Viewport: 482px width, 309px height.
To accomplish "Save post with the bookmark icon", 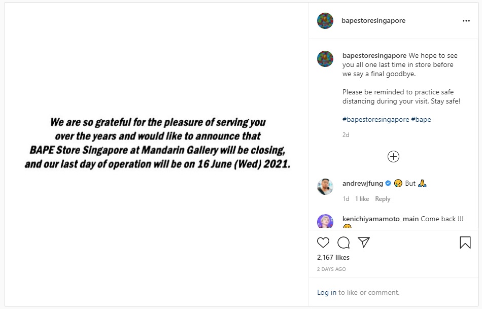I will [465, 243].
